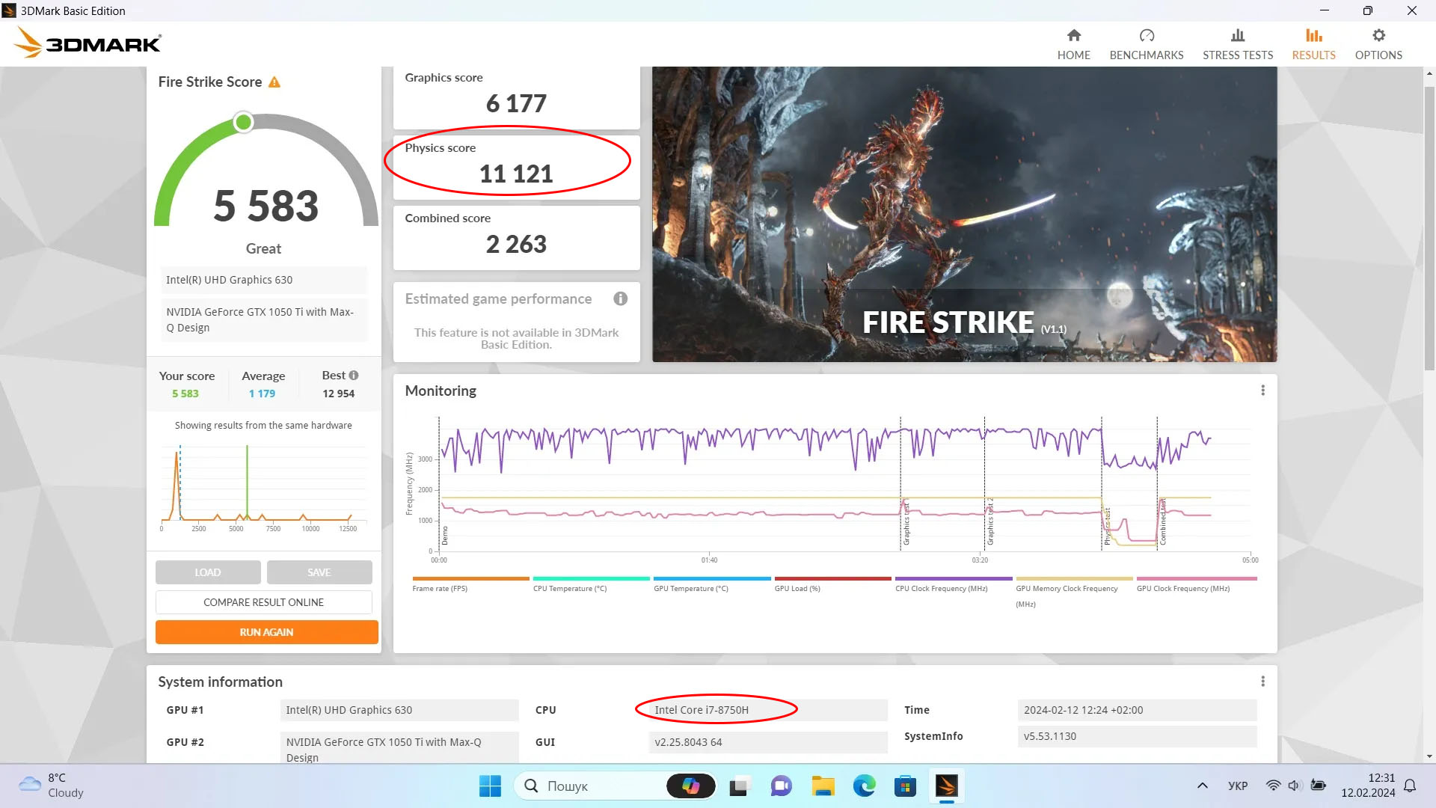Viewport: 1436px width, 808px height.
Task: Toggle CPU Clock Frequency graph legend
Action: 953,584
